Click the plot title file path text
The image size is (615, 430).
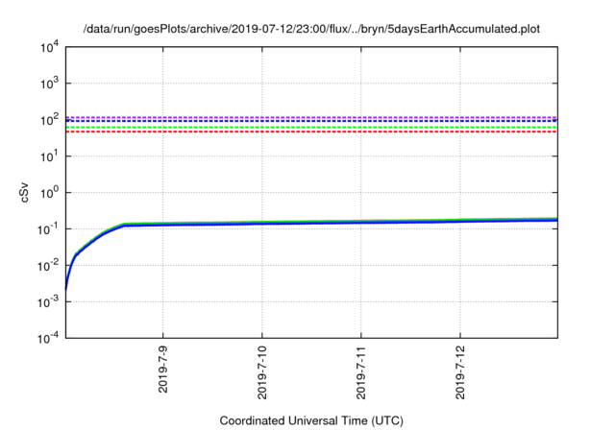point(311,29)
